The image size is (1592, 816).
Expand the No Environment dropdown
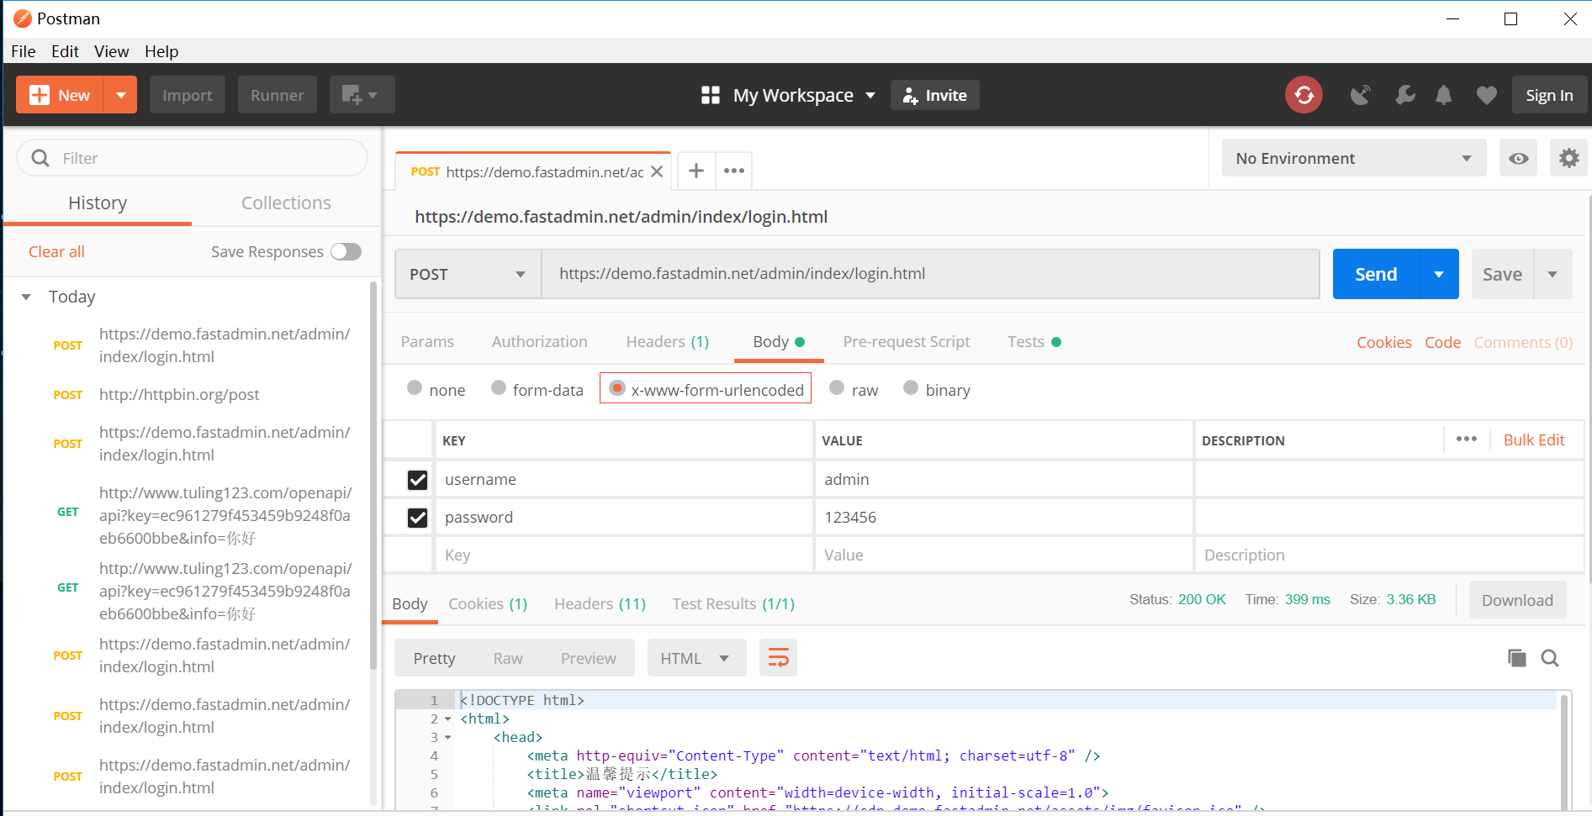tap(1353, 158)
